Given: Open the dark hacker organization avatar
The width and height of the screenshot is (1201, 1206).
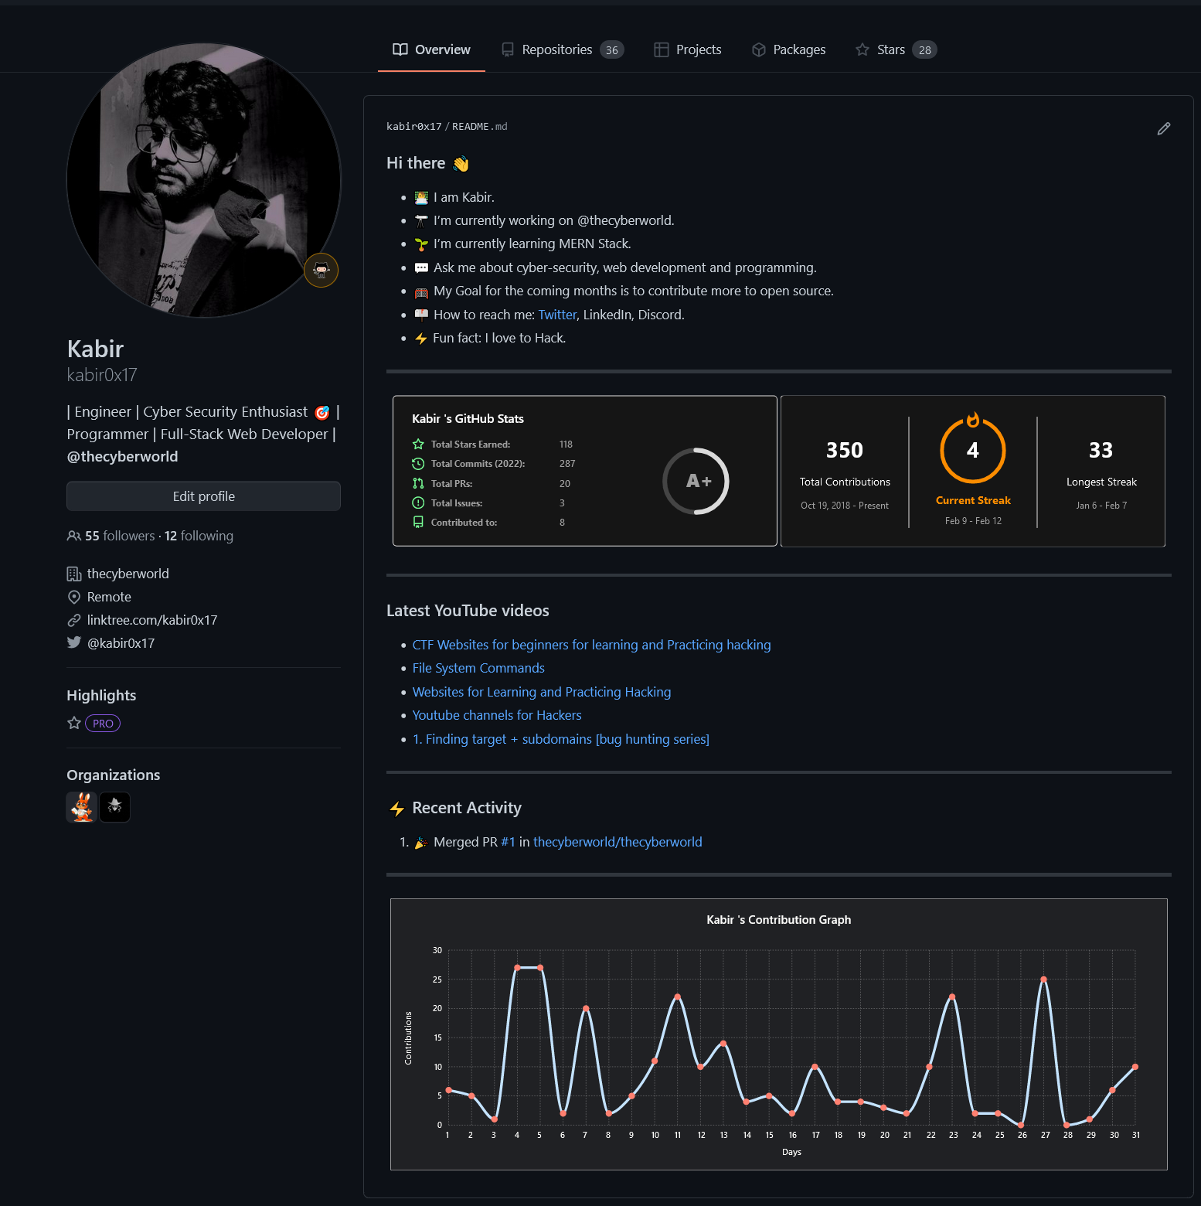Looking at the screenshot, I should point(115,807).
